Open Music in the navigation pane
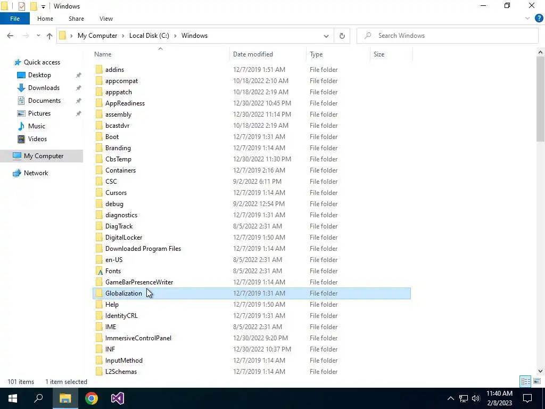The width and height of the screenshot is (545, 409). coord(37,126)
